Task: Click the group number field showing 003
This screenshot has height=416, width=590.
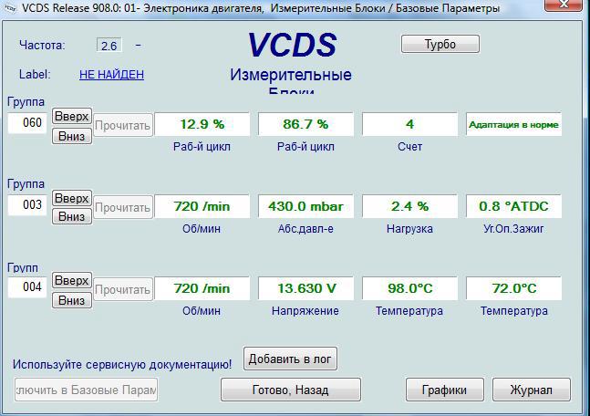Action: (26, 206)
